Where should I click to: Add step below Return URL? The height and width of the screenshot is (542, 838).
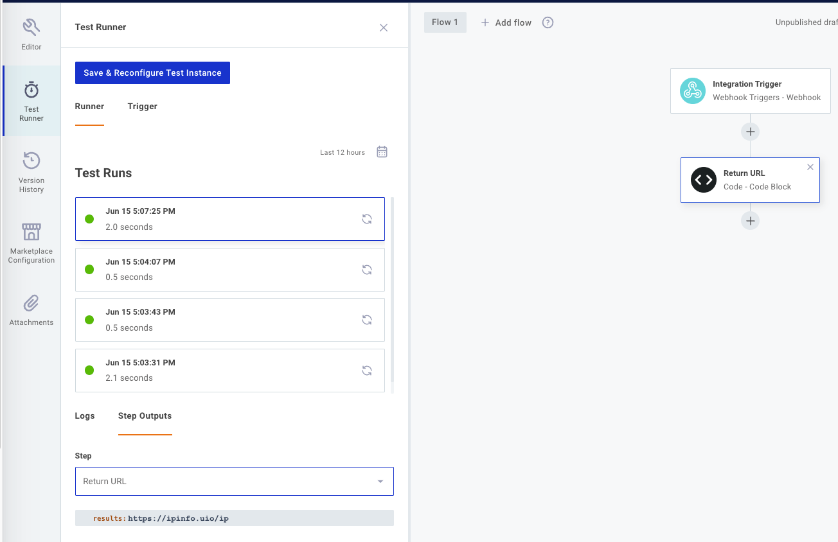tap(750, 221)
